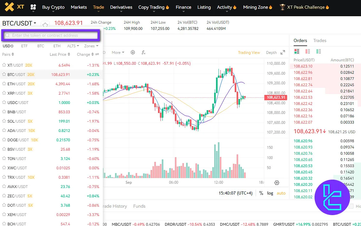Star the TON/USDT pair
361x226 pixels.
pyautogui.click(x=4, y=158)
